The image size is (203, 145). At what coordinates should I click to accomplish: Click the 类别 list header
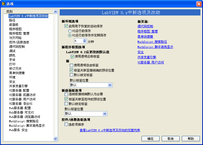point(28,12)
